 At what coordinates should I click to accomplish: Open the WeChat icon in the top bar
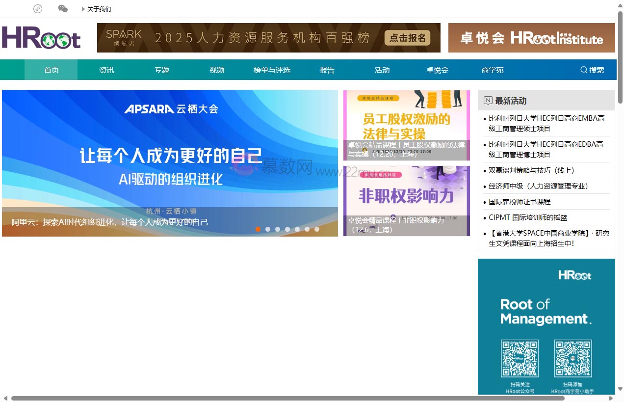tap(63, 9)
